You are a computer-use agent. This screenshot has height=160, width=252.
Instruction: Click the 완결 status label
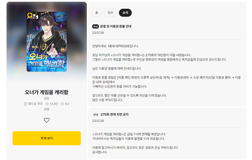pos(47,109)
